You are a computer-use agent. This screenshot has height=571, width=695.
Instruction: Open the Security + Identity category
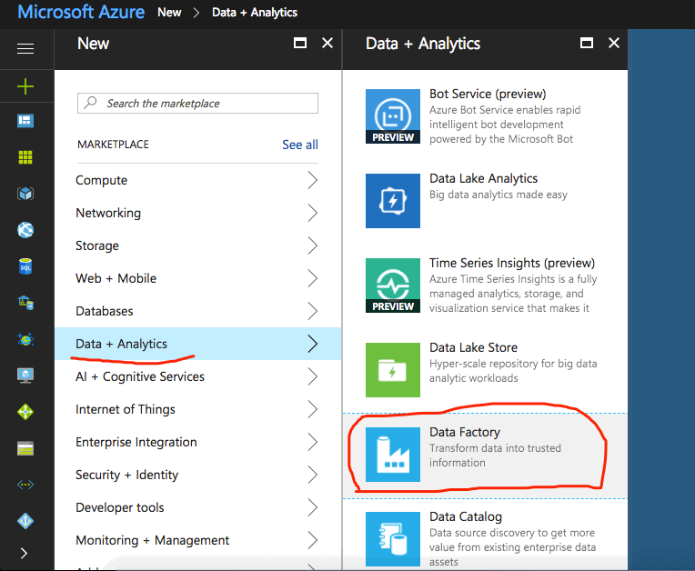click(x=197, y=475)
